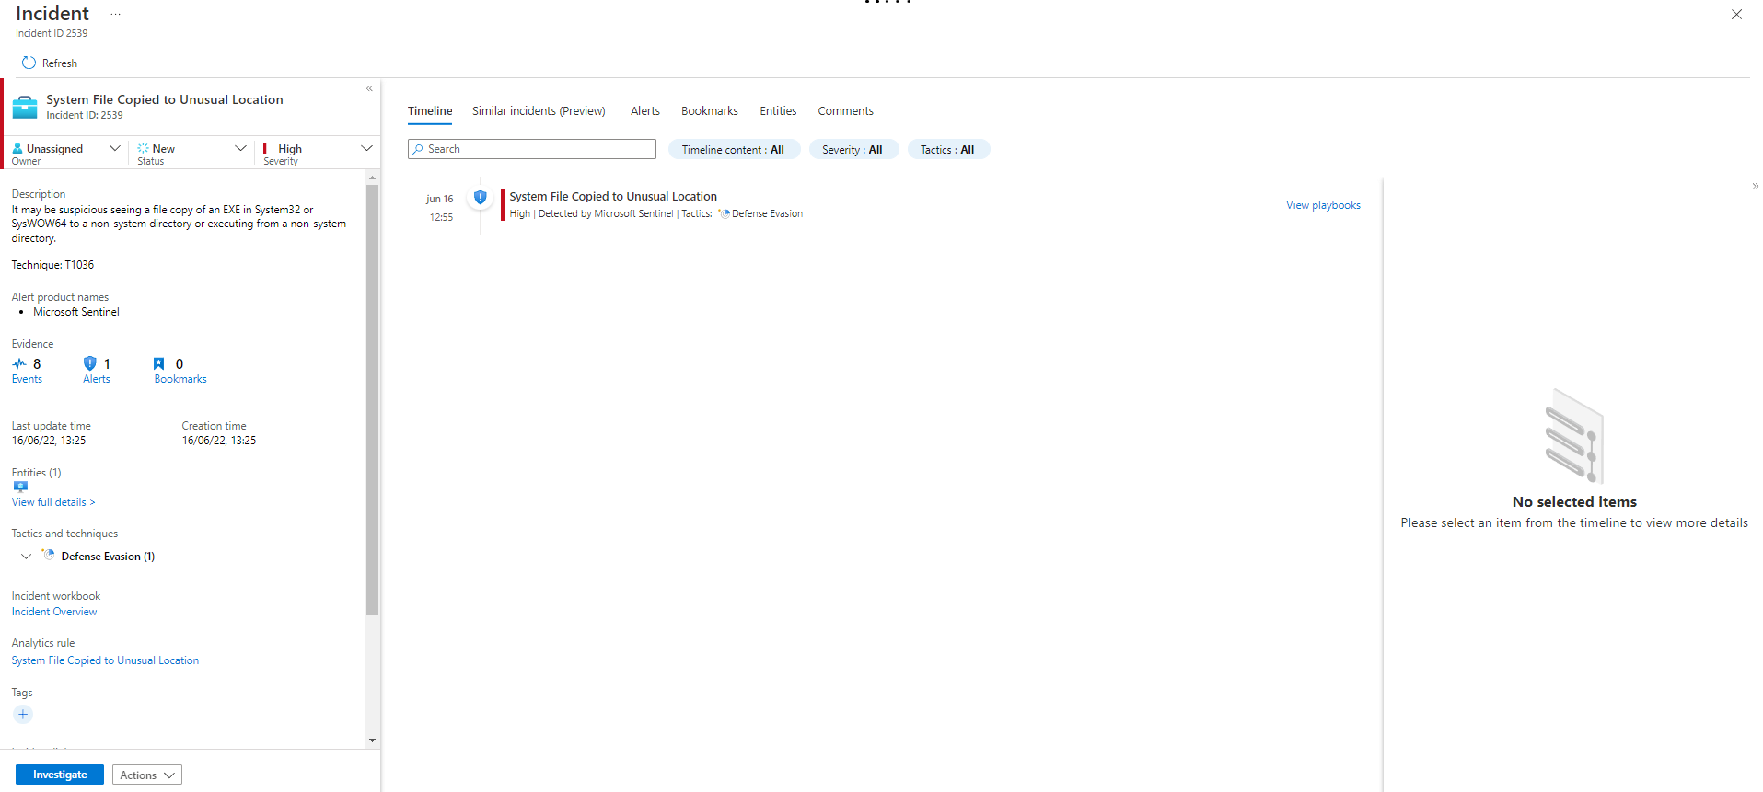
Task: Collapse the Defense Evasion tactic
Action: pyautogui.click(x=26, y=557)
